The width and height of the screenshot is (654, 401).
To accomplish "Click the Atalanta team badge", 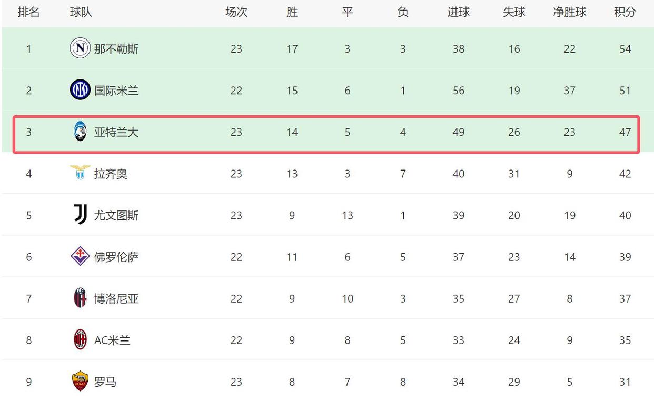I will click(x=80, y=132).
